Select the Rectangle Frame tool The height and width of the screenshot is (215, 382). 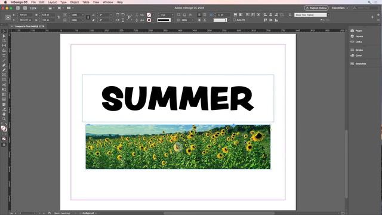pos(4,75)
